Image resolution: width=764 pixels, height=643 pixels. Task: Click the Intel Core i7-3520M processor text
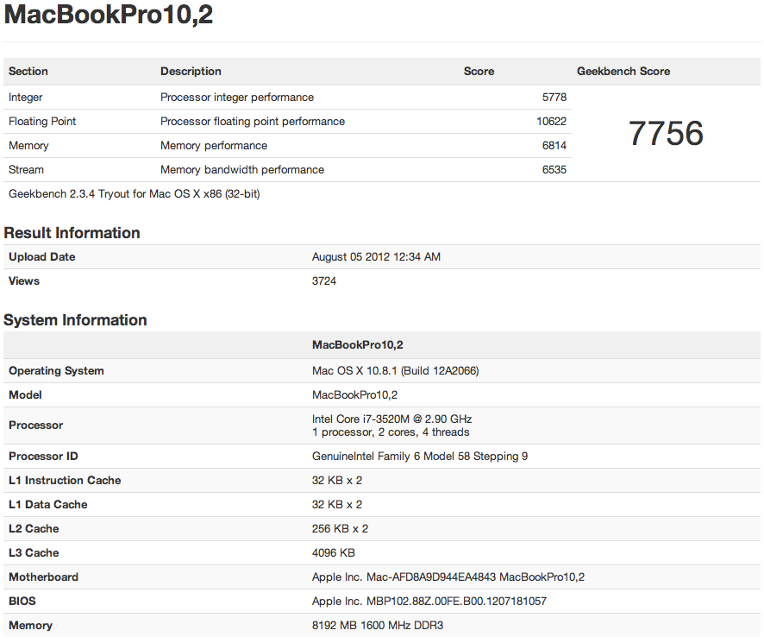[391, 419]
